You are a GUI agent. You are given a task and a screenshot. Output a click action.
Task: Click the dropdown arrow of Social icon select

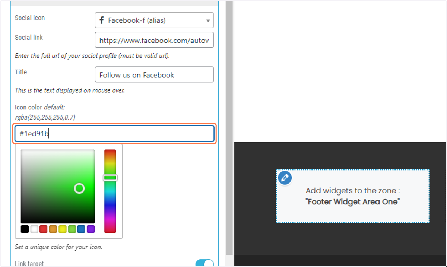[208, 21]
